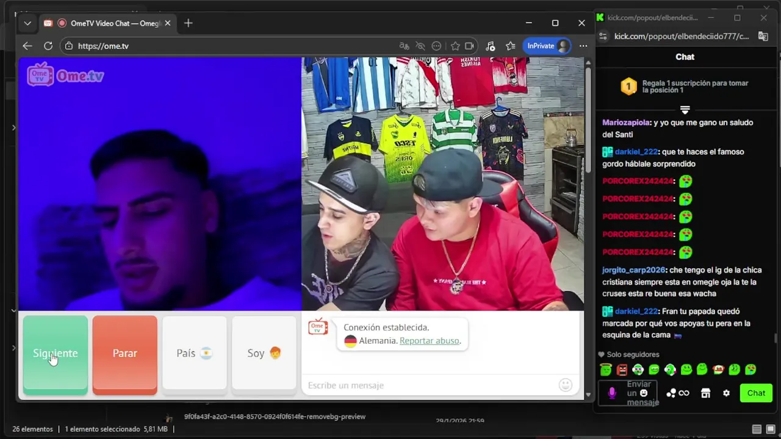Switch file explorer to large thumbnails view
Image resolution: width=781 pixels, height=439 pixels.
point(771,429)
